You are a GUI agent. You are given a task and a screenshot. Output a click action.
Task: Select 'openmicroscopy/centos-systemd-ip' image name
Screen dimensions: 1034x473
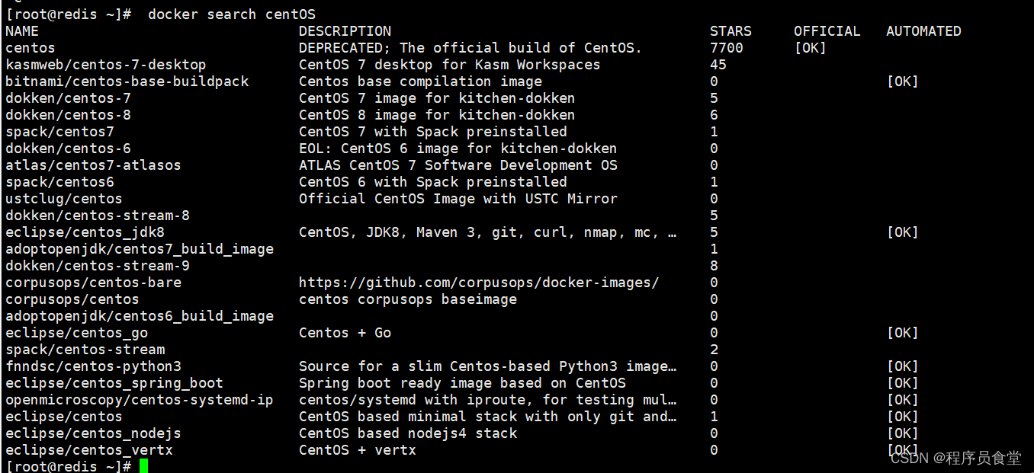140,400
